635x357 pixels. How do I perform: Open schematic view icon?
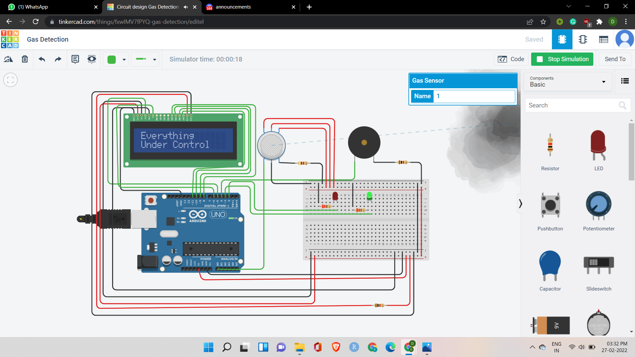(x=583, y=39)
